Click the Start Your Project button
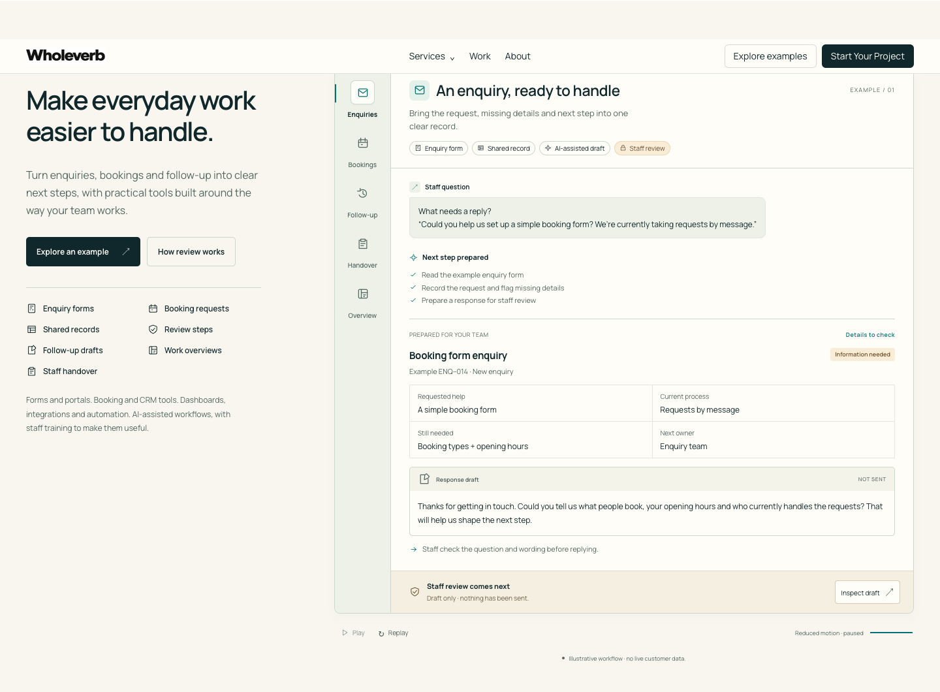940x692 pixels. 868,56
